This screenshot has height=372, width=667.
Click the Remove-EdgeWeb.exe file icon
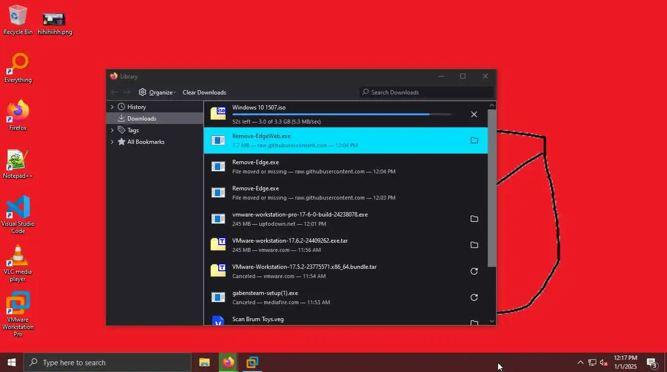[x=218, y=140]
